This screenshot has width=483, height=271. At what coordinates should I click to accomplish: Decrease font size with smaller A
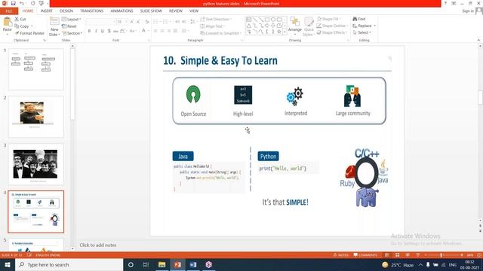click(x=138, y=22)
